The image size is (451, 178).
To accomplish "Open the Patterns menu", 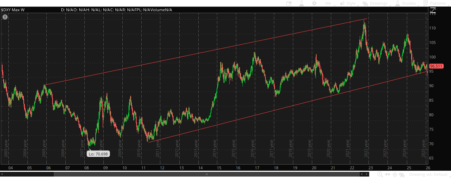I will [x=435, y=3].
